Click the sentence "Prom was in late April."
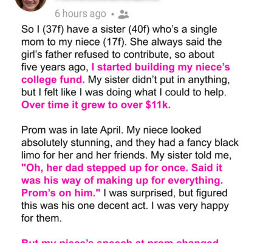260x243 pixels. (72, 130)
